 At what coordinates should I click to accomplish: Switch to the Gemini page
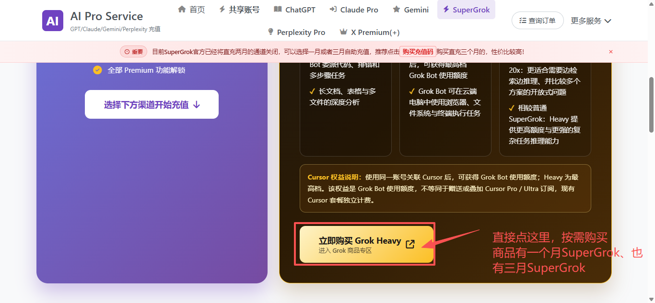(x=410, y=10)
